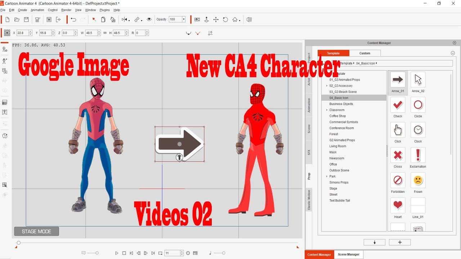461x259 pixels.
Task: Select the red arrow Select tool
Action: (94, 19)
